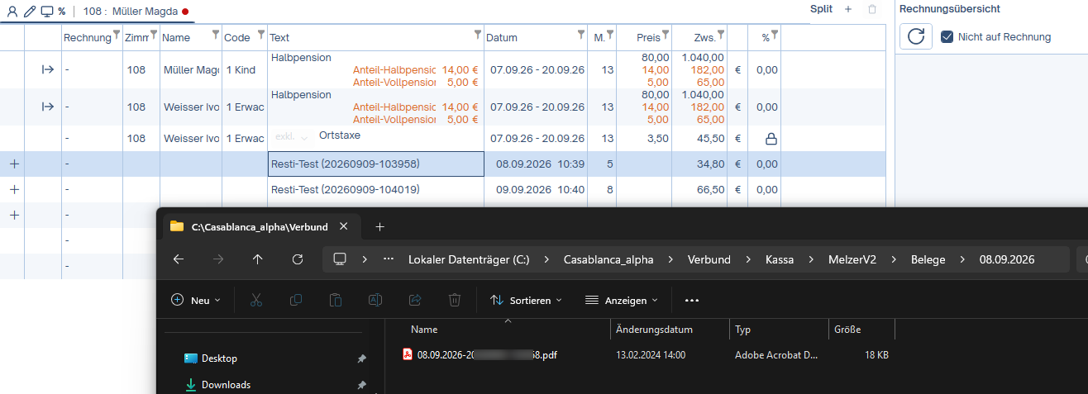Click plus icon of Resti-Test 103958 row
Viewport: 1088px width, 394px height.
(x=13, y=164)
